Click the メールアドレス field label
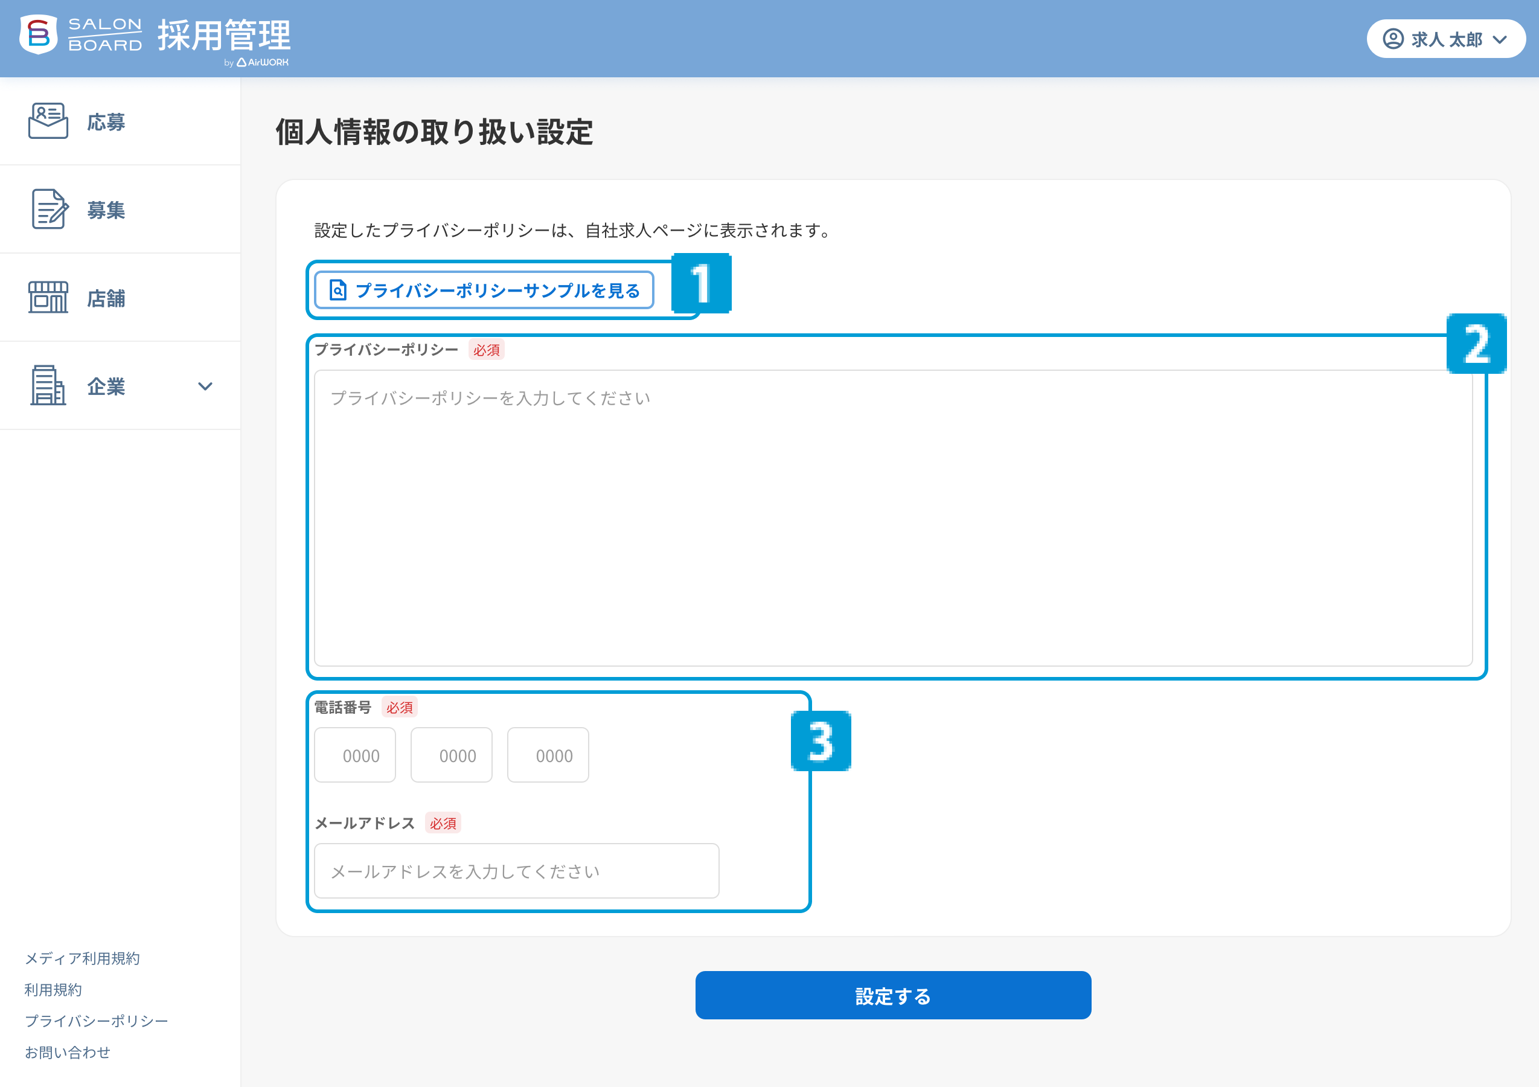1539x1087 pixels. click(365, 824)
